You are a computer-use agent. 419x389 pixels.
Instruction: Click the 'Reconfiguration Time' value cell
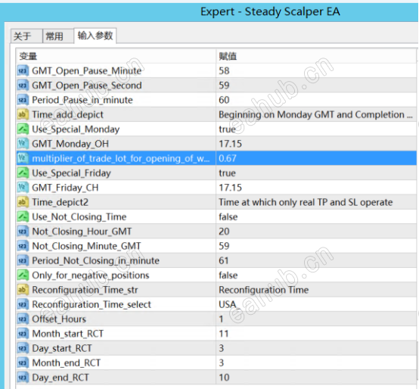316,290
